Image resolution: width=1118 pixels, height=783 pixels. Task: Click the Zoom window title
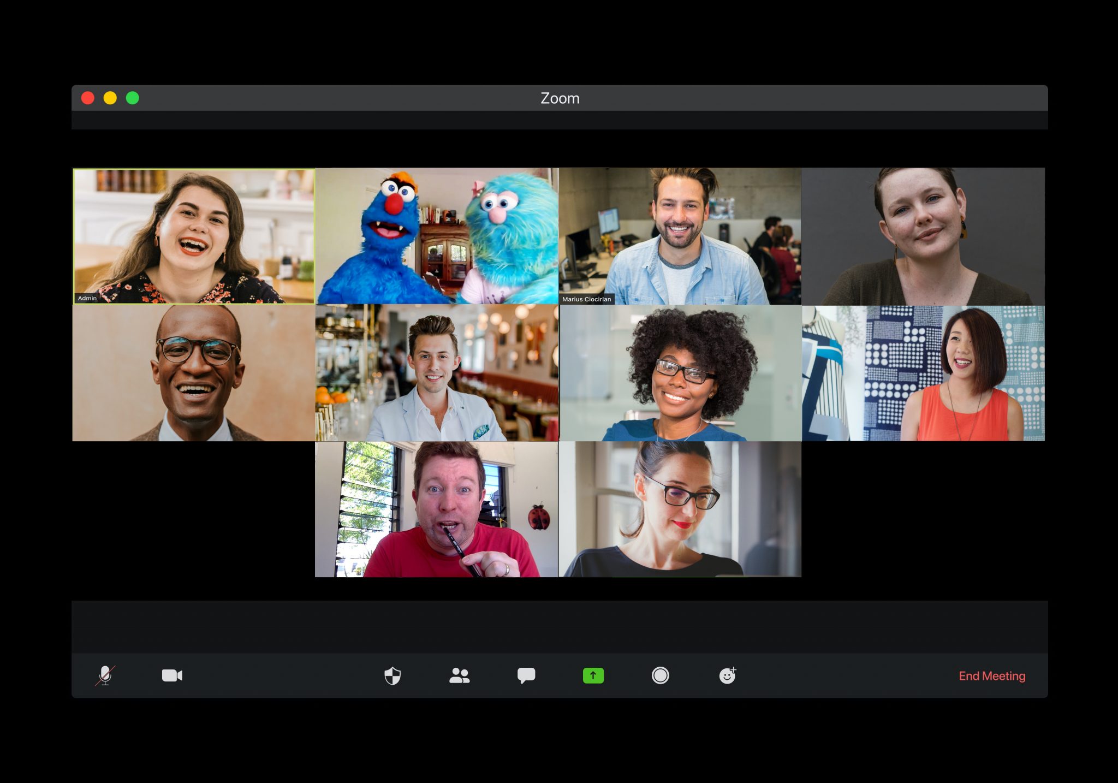(559, 98)
